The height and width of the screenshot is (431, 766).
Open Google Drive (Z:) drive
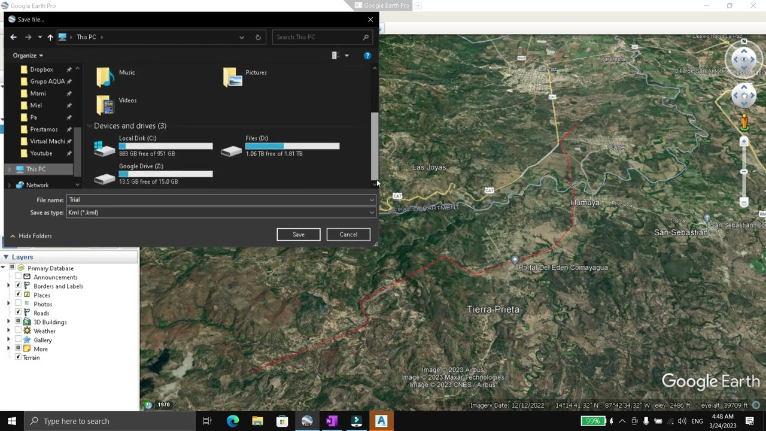click(154, 174)
